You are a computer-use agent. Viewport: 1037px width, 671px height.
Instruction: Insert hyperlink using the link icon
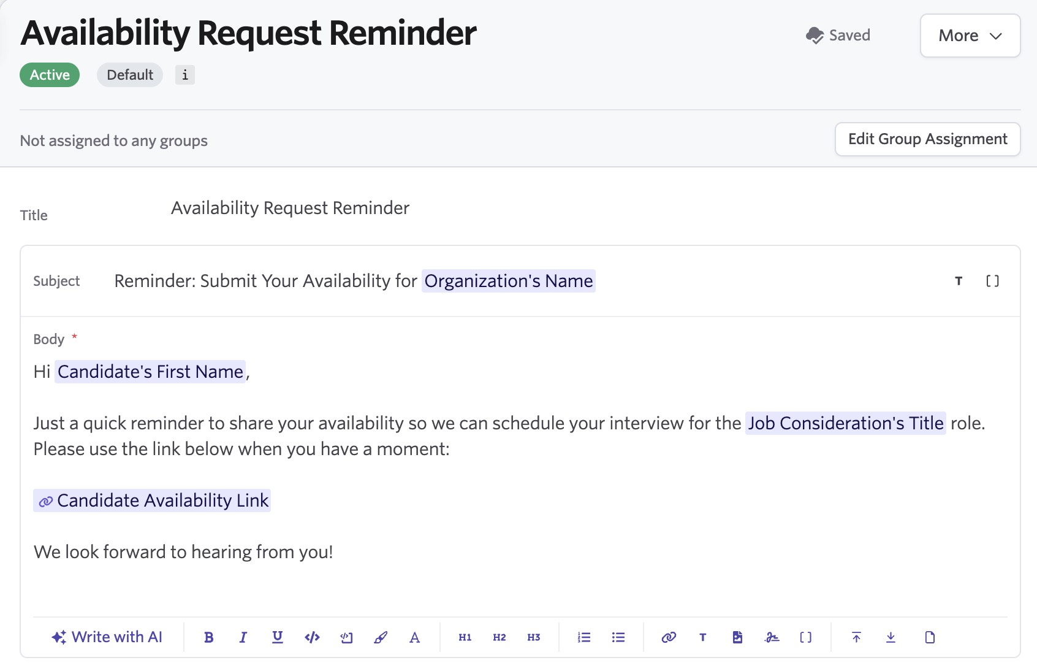[669, 637]
